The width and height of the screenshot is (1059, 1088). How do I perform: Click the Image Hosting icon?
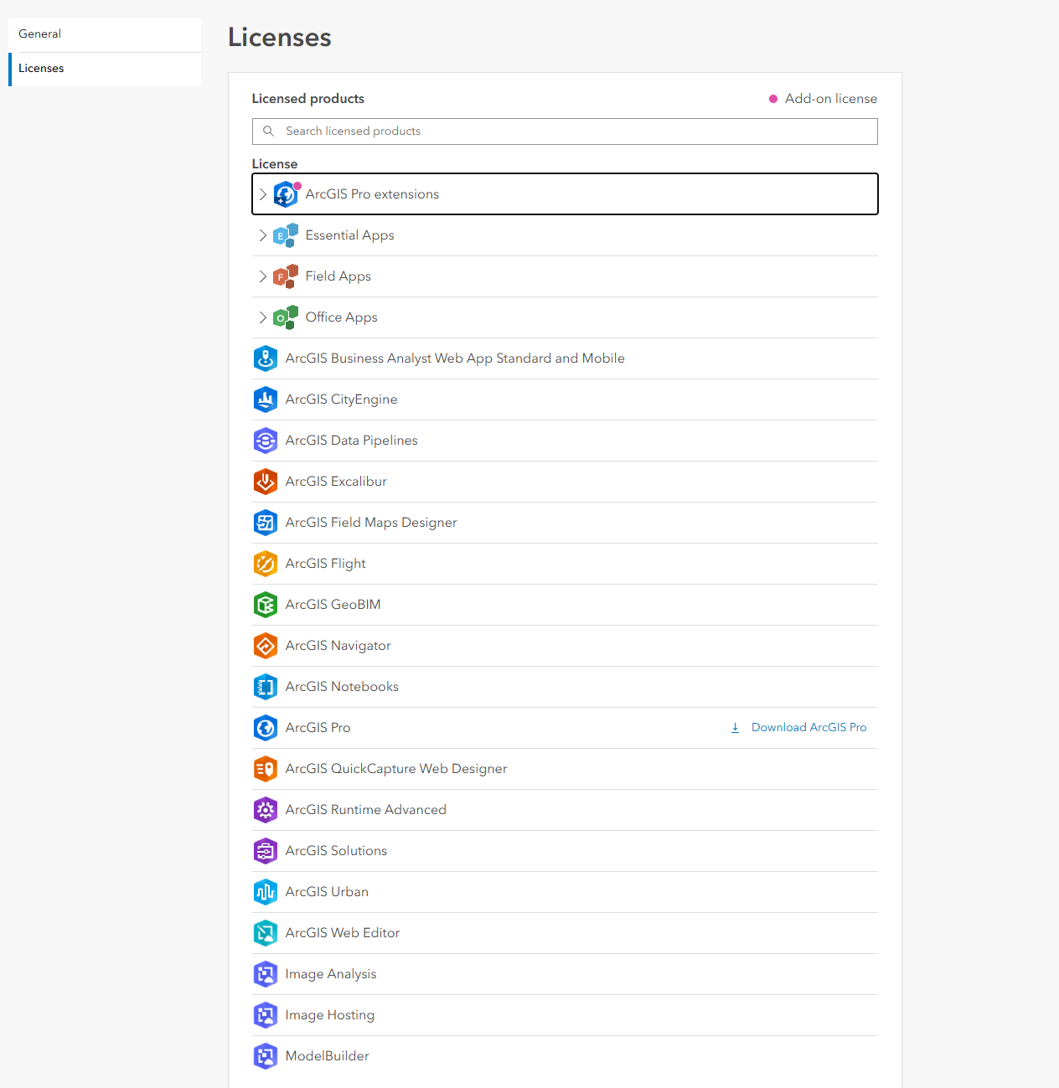[x=266, y=1015]
